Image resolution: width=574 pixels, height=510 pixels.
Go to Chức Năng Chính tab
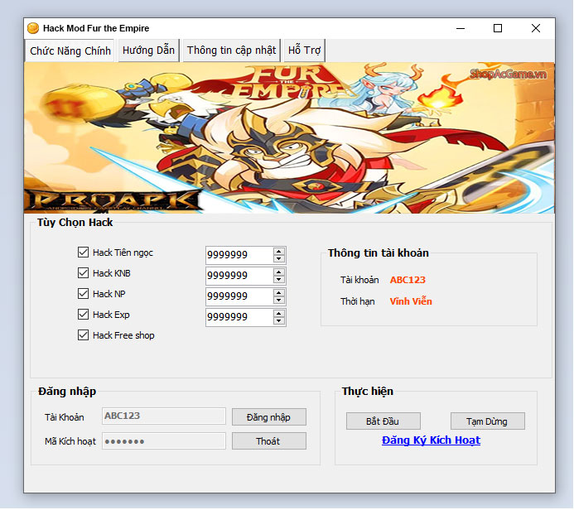pos(70,51)
